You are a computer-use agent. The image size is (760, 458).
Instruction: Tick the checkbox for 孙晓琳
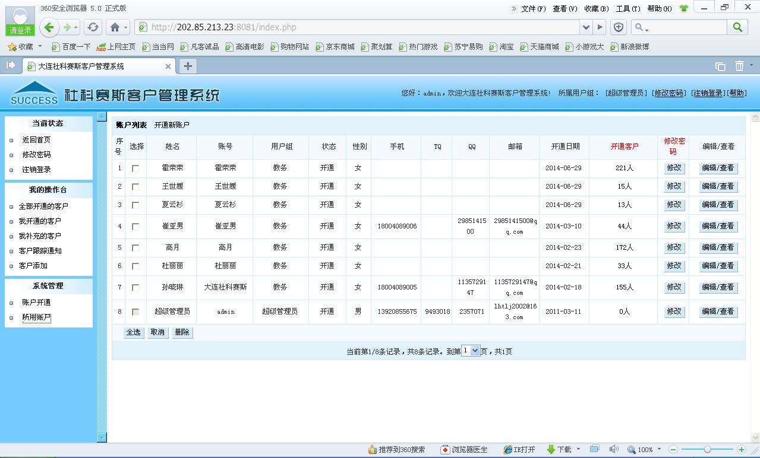tap(135, 288)
